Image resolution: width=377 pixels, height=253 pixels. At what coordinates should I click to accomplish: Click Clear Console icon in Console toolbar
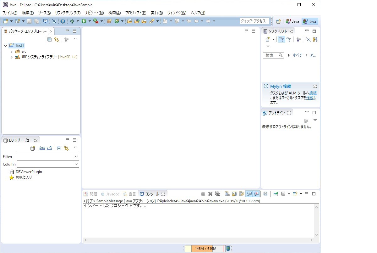227,194
